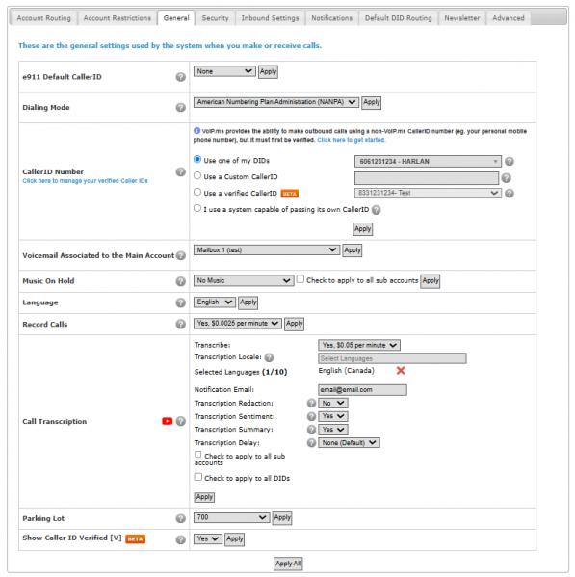The height and width of the screenshot is (577, 575).
Task: Click the help icon beside Transcription Redaction
Action: click(312, 404)
